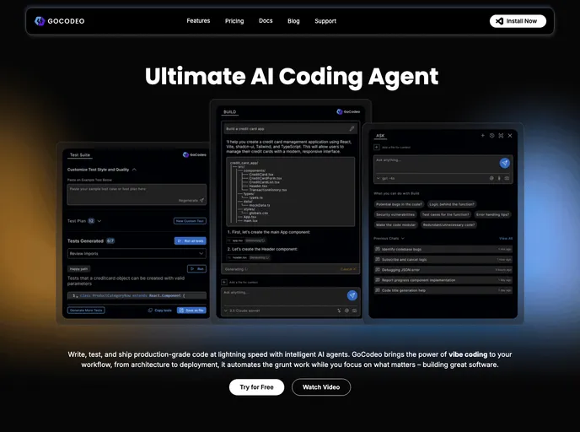The image size is (580, 432).
Task: Click 'Security vulnerabilities' suggestion chip
Action: [x=395, y=214]
